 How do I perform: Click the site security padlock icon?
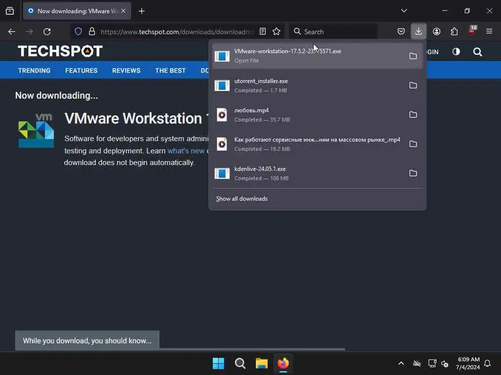click(91, 31)
